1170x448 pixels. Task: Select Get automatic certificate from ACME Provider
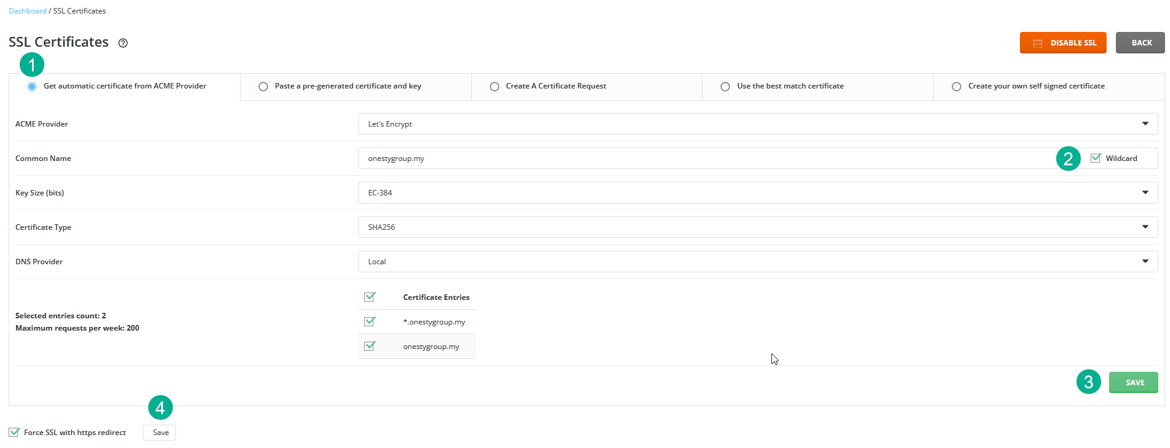pos(32,87)
